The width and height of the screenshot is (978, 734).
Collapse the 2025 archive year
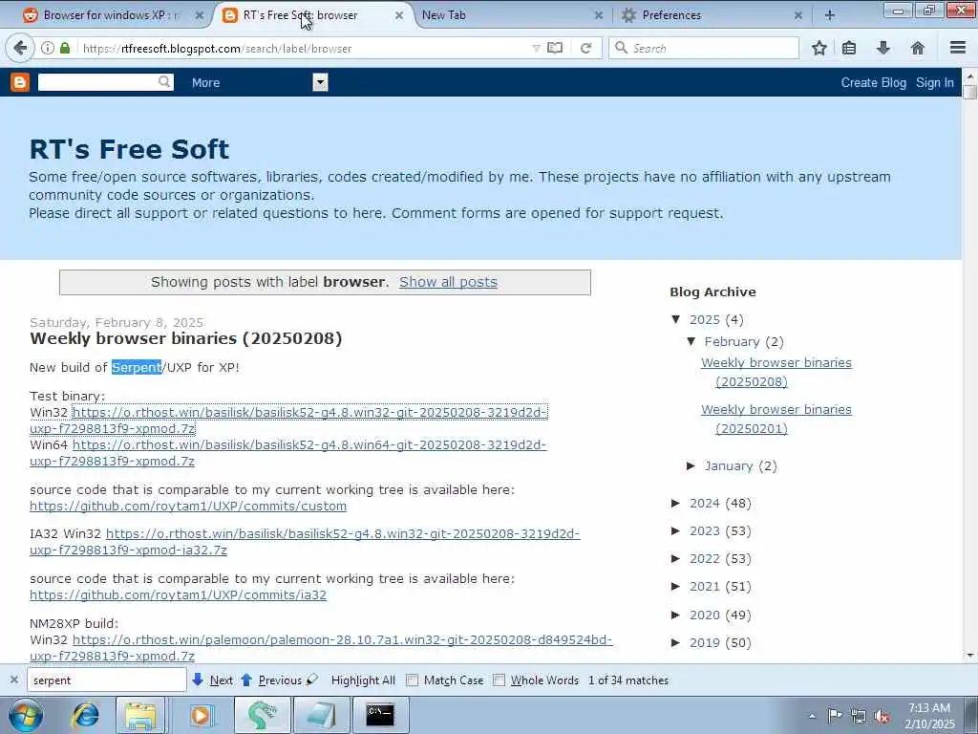click(x=675, y=319)
